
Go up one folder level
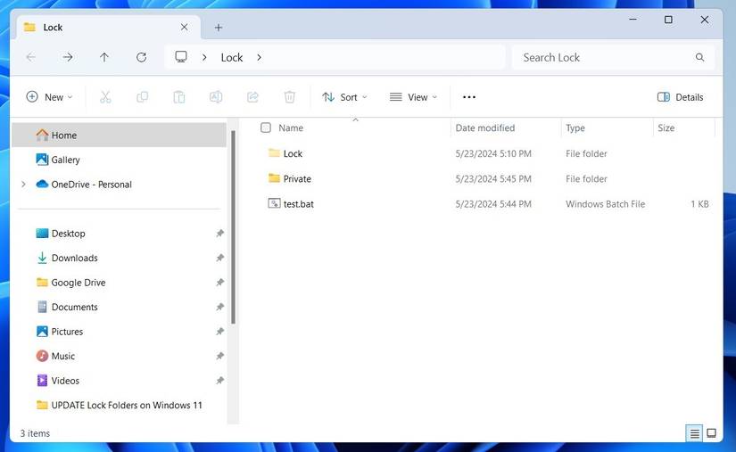point(104,57)
